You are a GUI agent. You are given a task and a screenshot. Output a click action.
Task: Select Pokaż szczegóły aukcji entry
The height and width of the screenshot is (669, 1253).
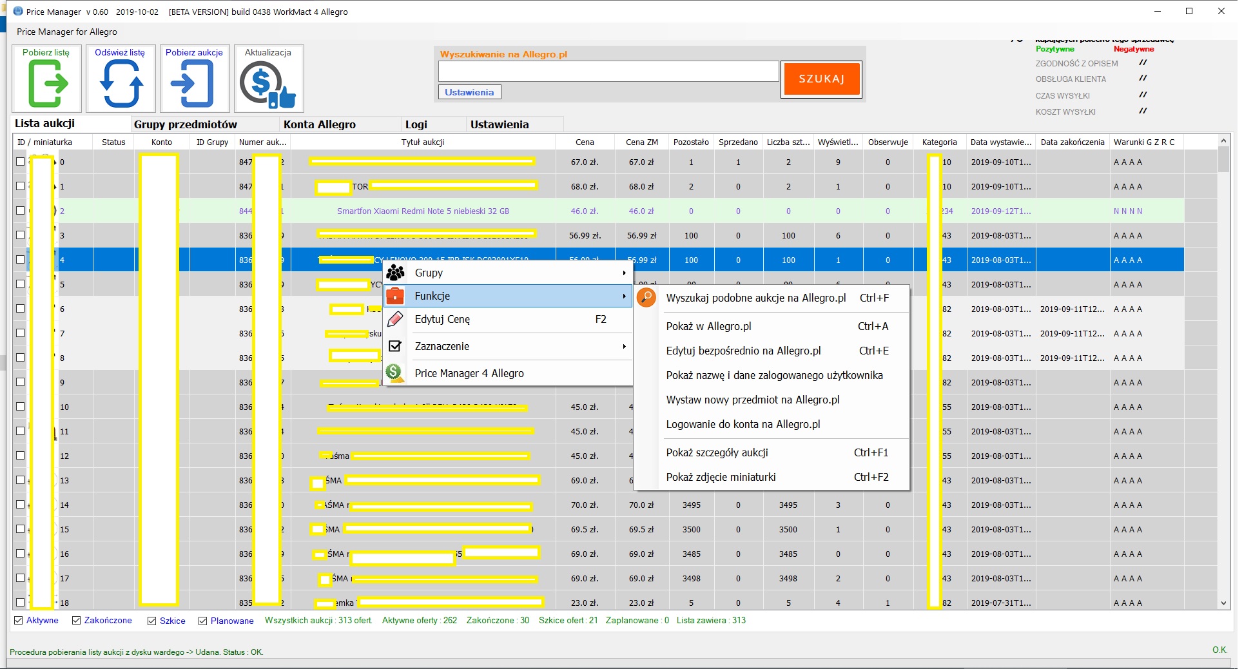[x=772, y=452]
